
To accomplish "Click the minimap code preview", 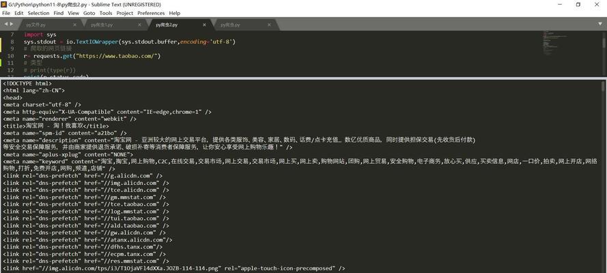I will (x=554, y=42).
